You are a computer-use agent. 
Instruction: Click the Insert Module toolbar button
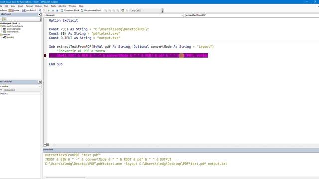coord(14,10)
